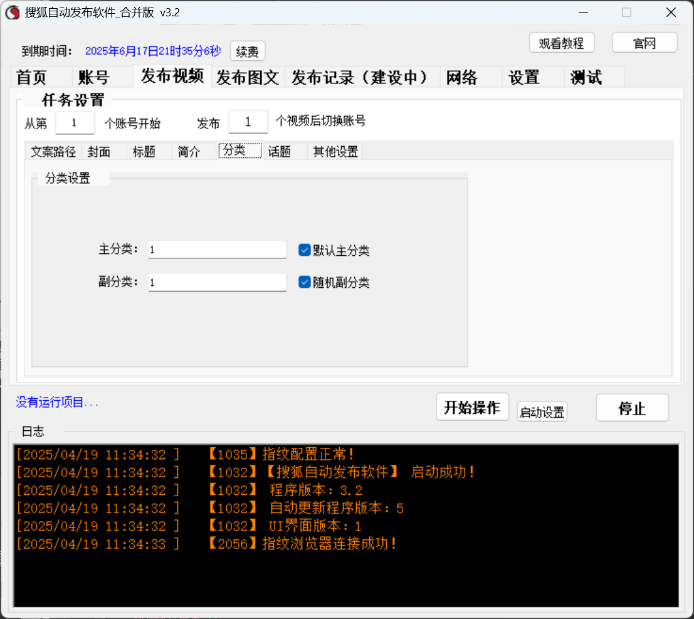Click the 续费 renew button

click(x=248, y=51)
